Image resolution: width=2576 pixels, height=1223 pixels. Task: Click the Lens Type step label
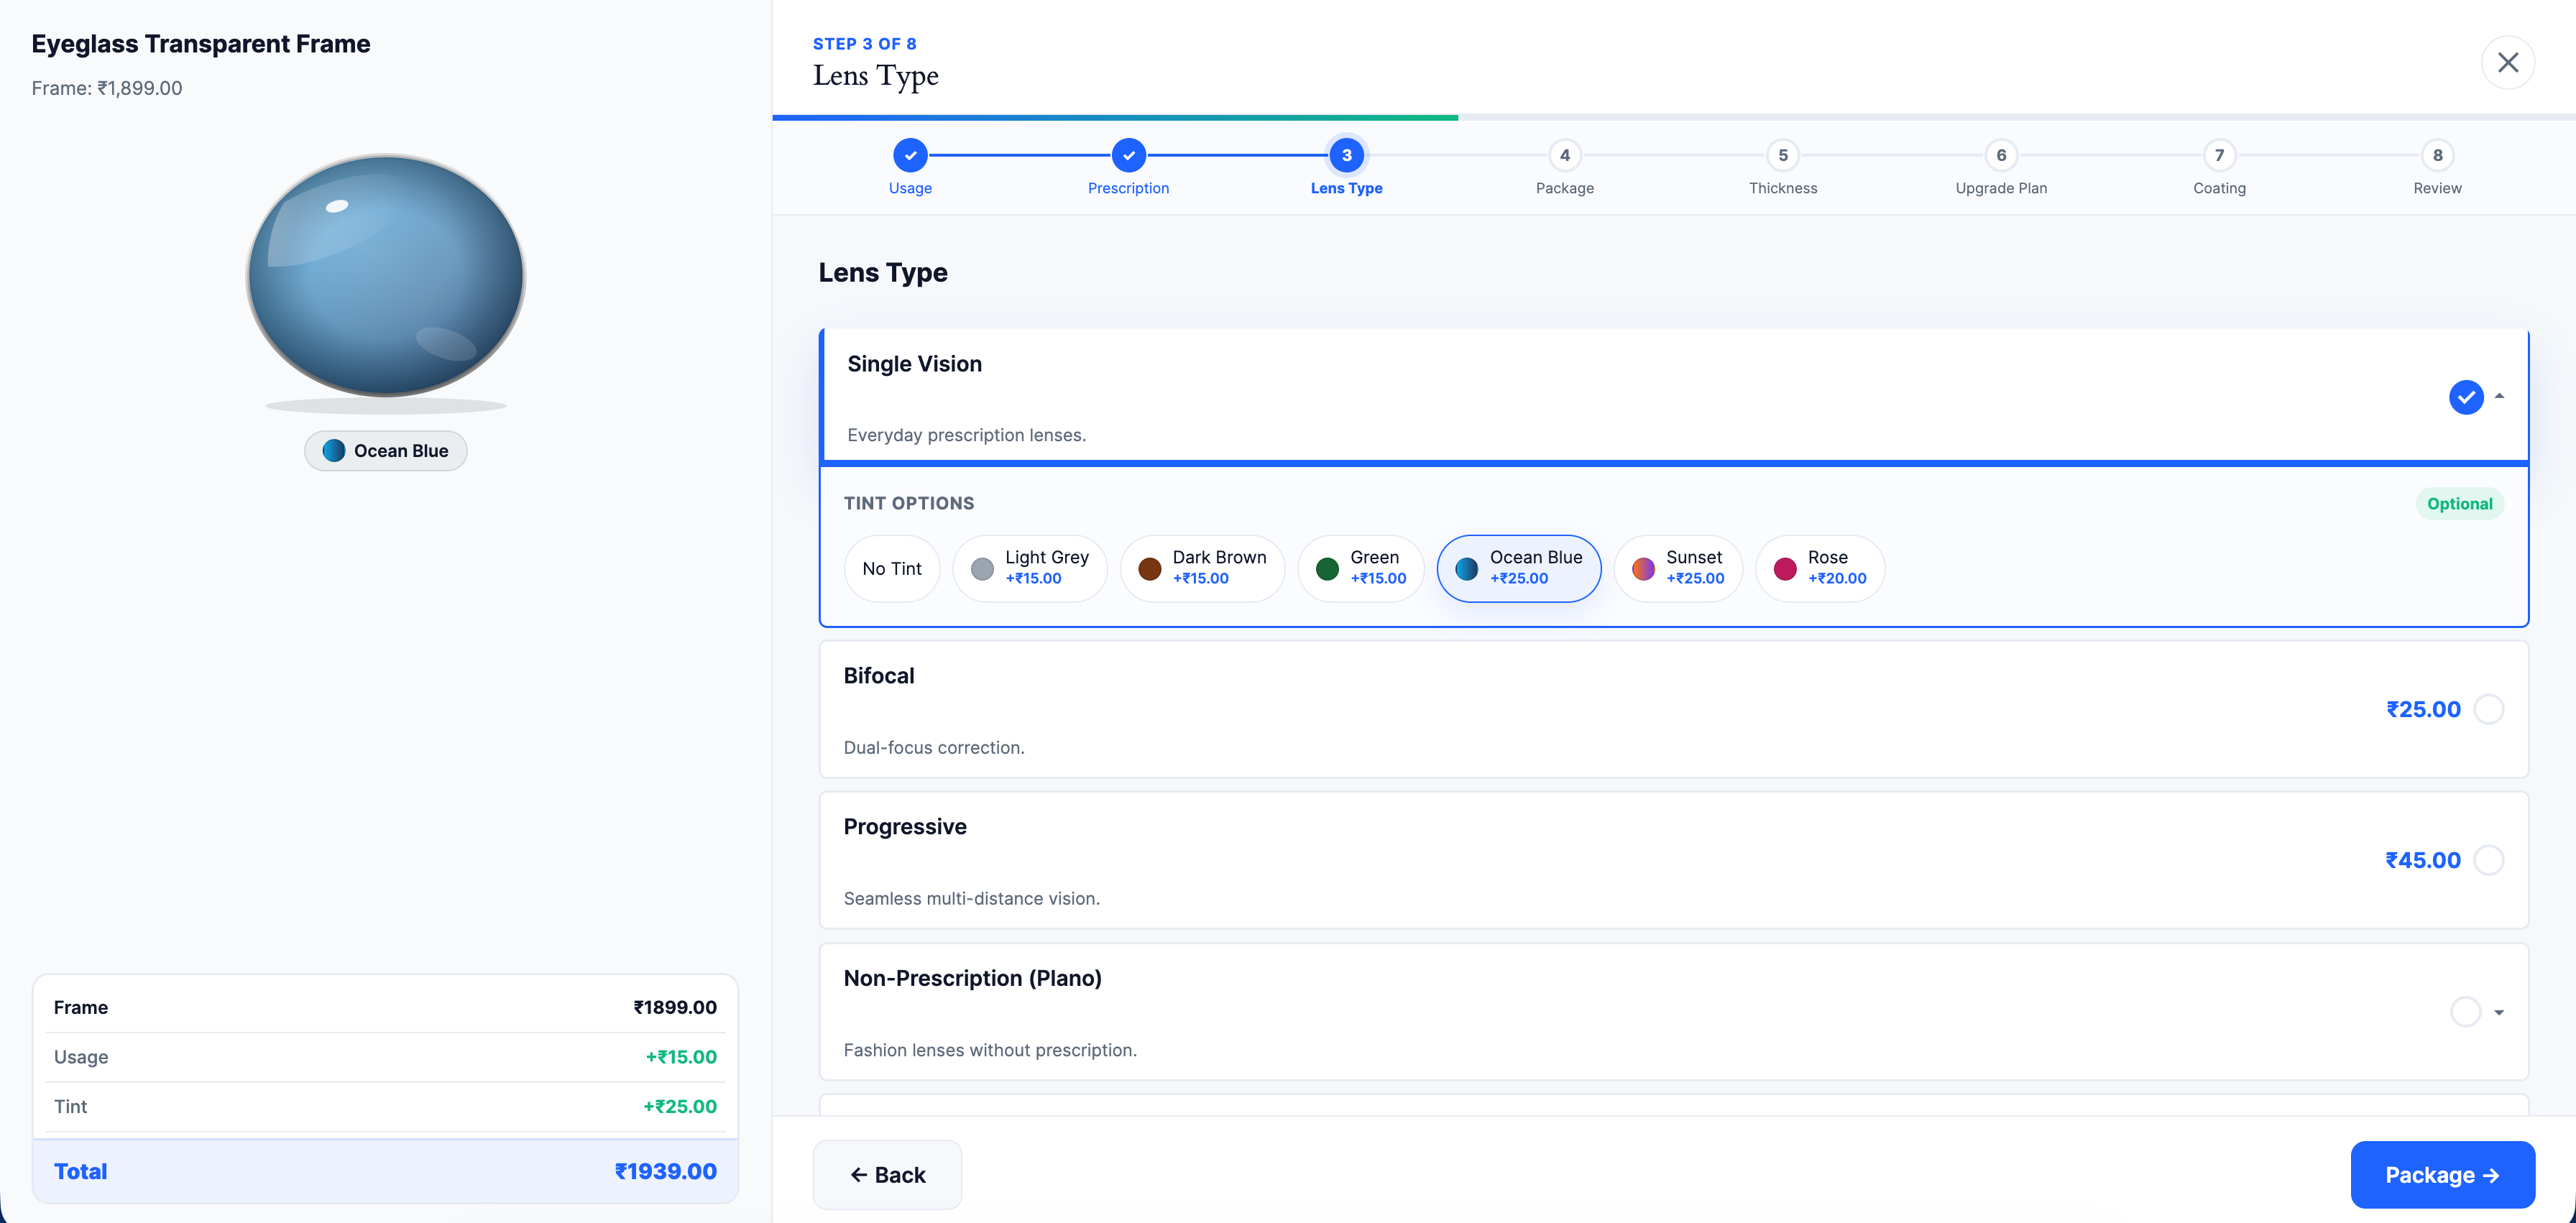(1346, 188)
